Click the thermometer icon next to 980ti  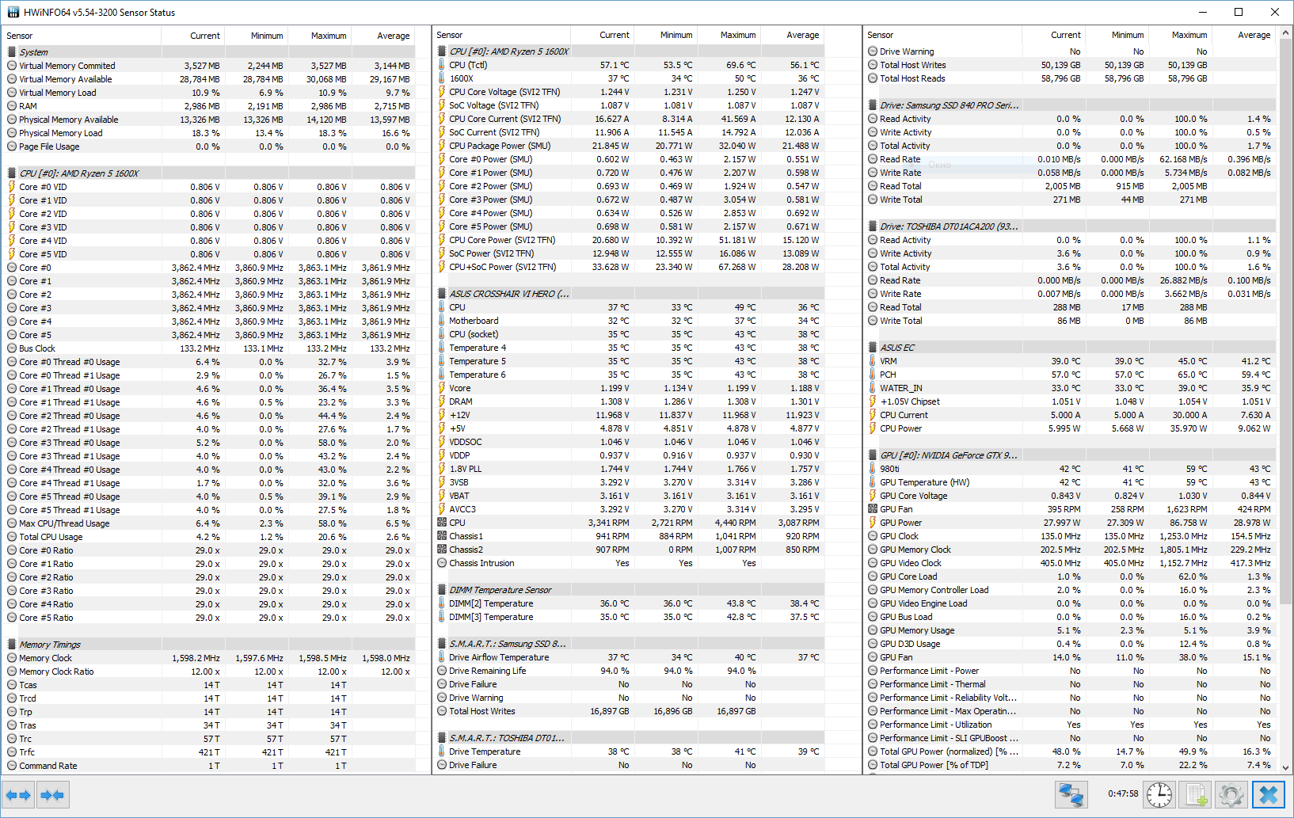pos(873,469)
